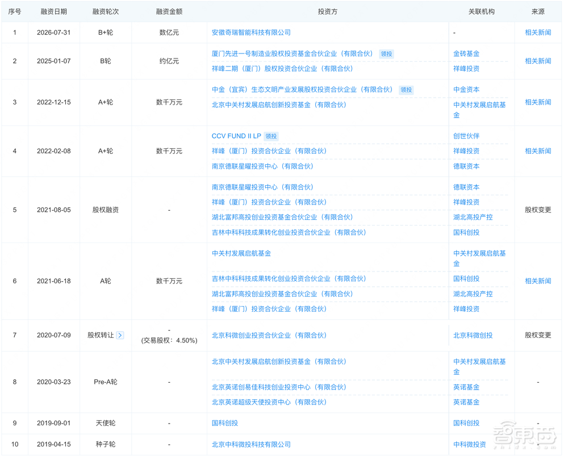Select the date cell 2019-04-15
This screenshot has width=568, height=460.
pyautogui.click(x=53, y=445)
